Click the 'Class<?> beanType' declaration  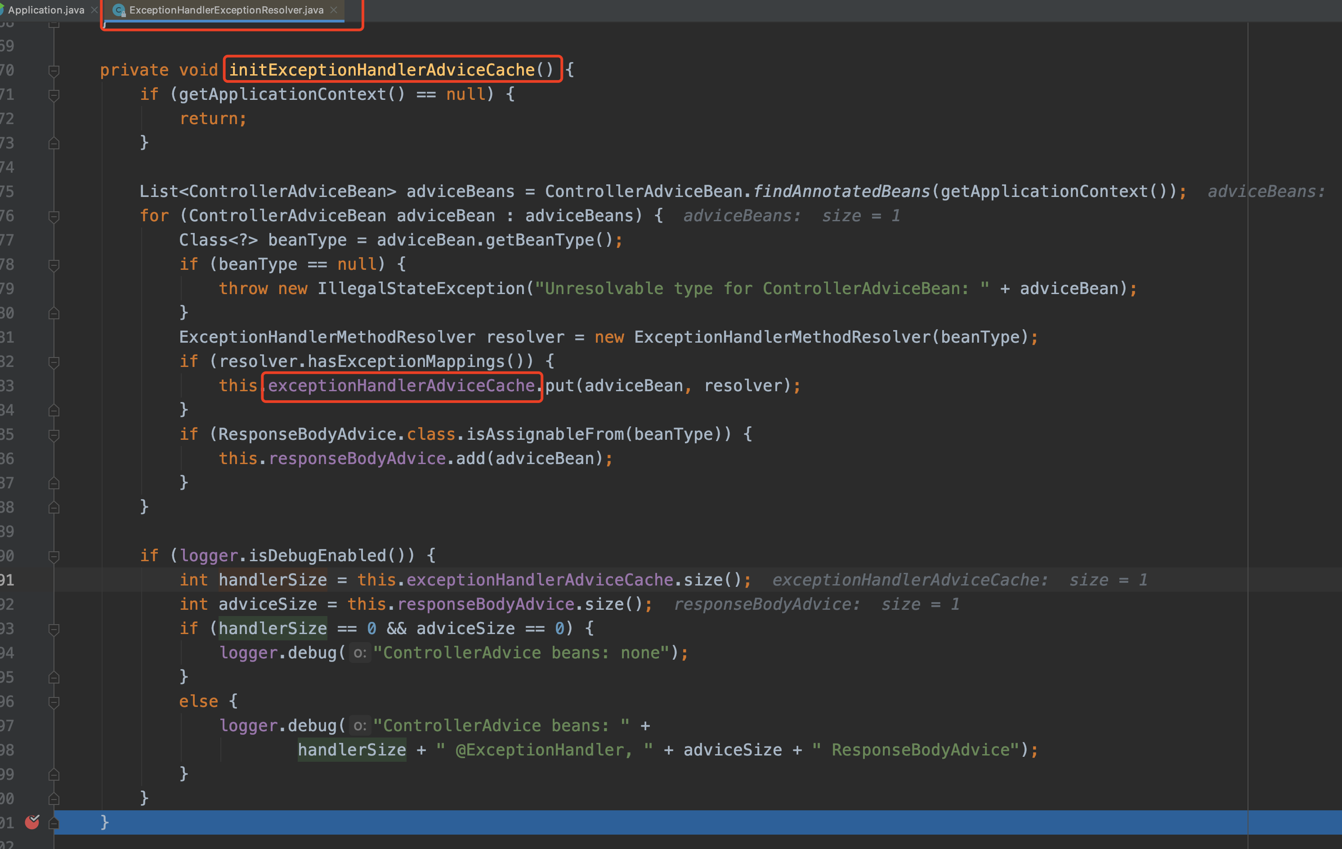click(x=263, y=240)
